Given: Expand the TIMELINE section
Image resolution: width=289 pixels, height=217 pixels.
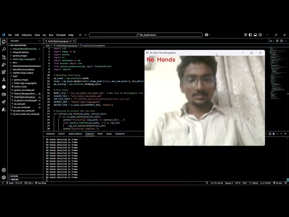Looking at the screenshot, I should coord(14,179).
